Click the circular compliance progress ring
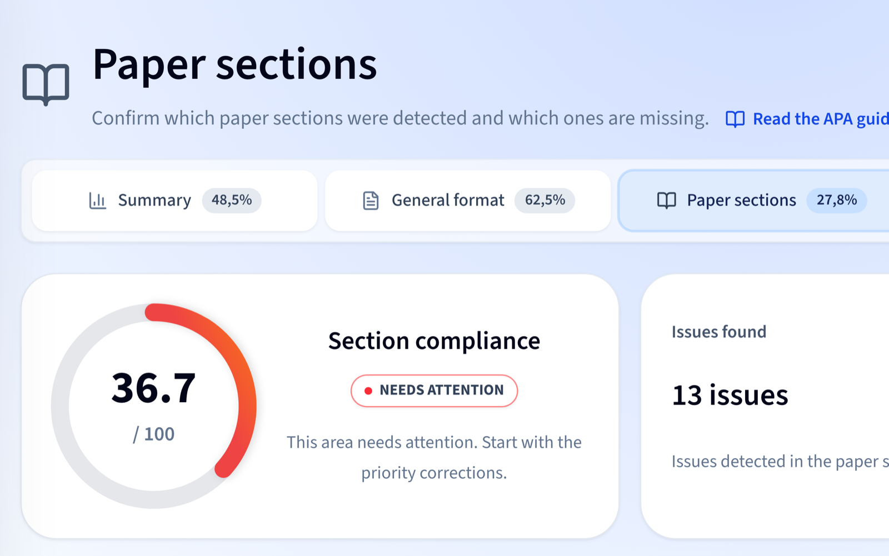The image size is (889, 556). click(154, 406)
